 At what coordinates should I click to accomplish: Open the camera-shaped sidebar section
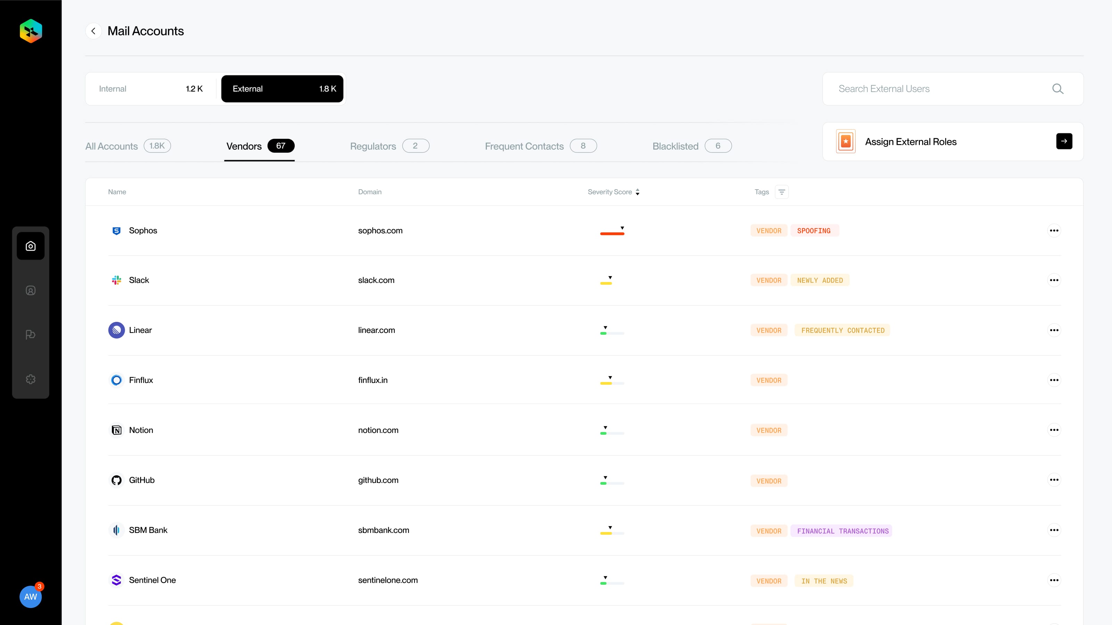31,246
